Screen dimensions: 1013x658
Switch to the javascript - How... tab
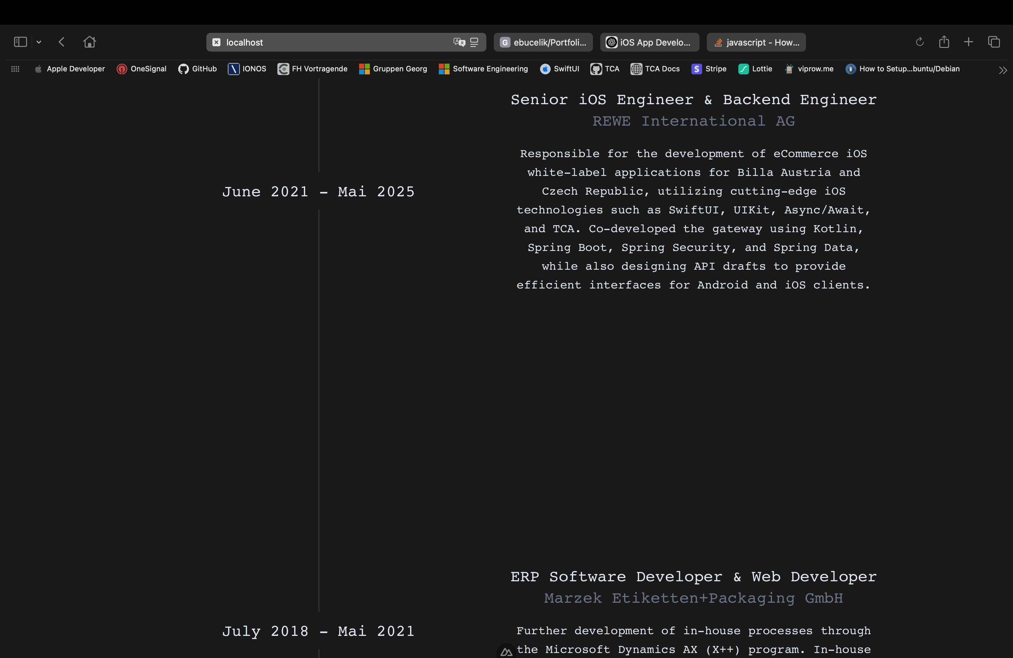[756, 42]
